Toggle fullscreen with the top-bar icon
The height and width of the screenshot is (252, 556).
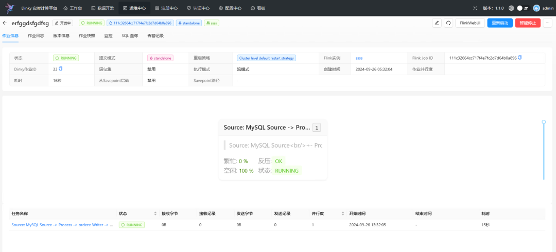coord(475,8)
